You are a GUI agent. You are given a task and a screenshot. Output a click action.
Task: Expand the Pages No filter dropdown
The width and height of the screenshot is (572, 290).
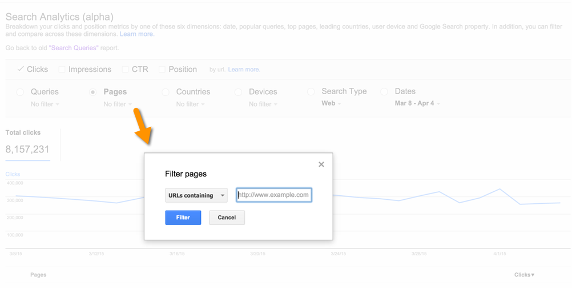click(x=118, y=104)
